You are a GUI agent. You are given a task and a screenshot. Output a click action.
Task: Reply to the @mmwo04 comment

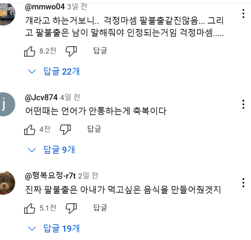click(x=100, y=51)
